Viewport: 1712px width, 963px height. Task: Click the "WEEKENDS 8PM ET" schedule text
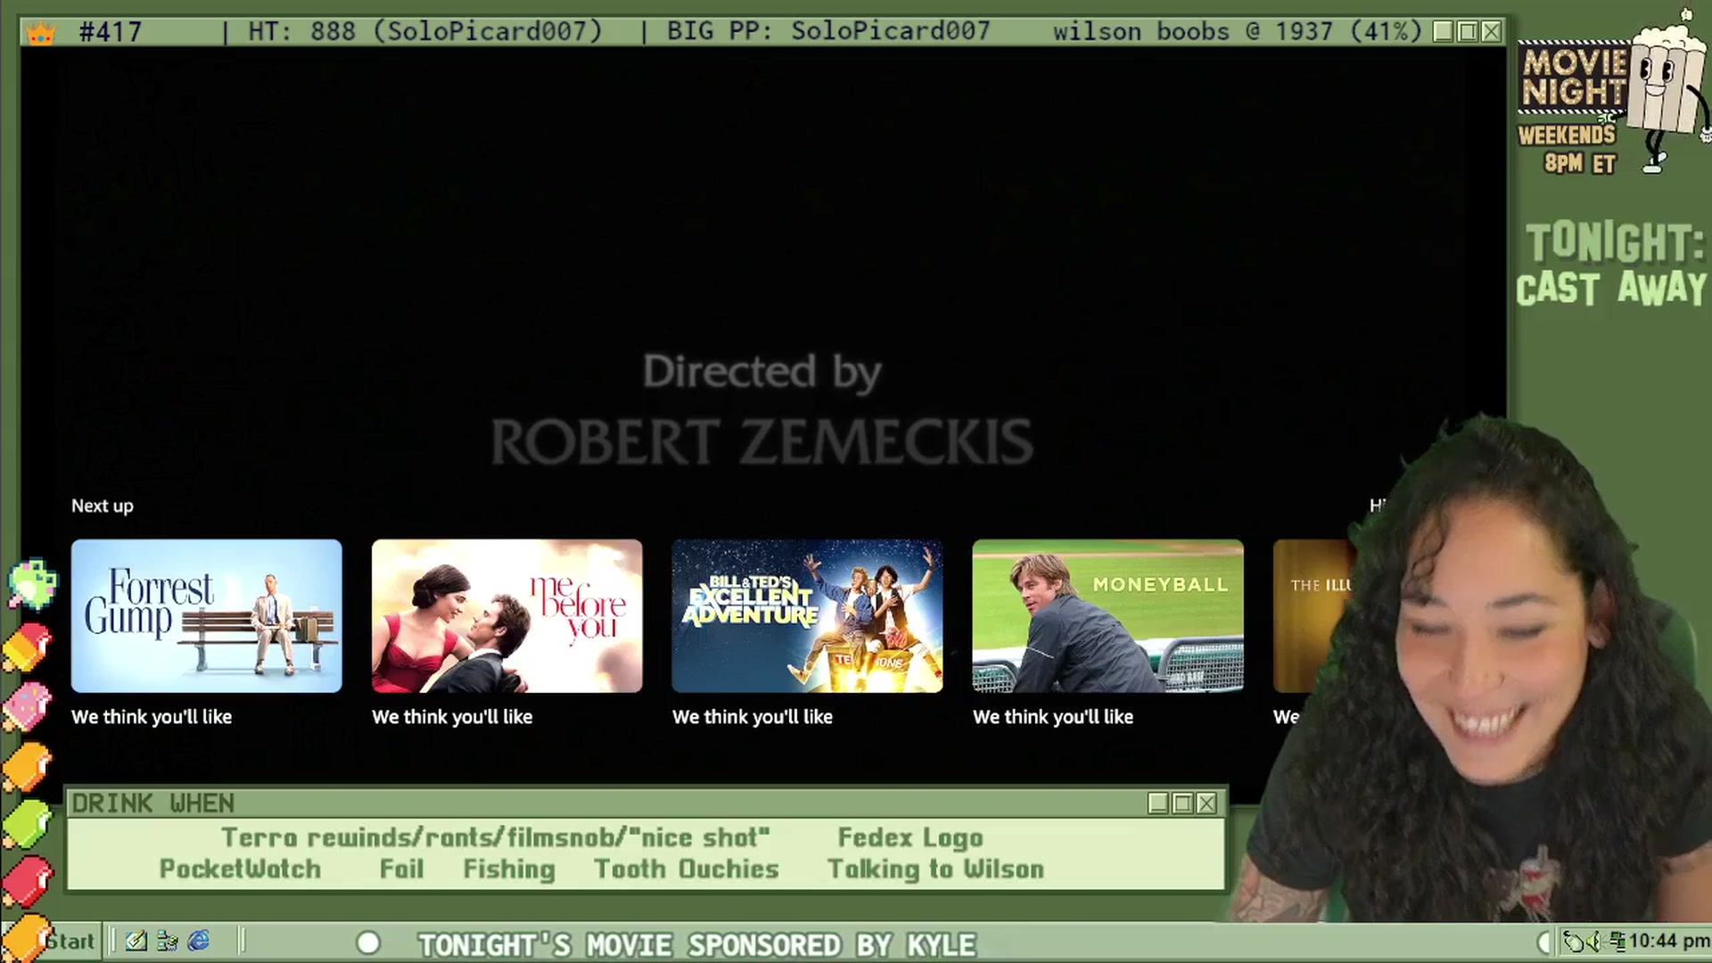[x=1568, y=149]
